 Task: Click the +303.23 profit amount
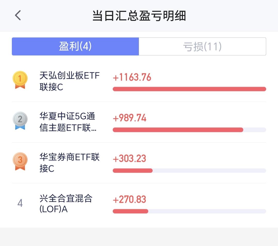click(129, 159)
